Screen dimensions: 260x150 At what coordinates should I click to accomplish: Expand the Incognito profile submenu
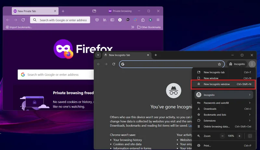pyautogui.click(x=224, y=95)
